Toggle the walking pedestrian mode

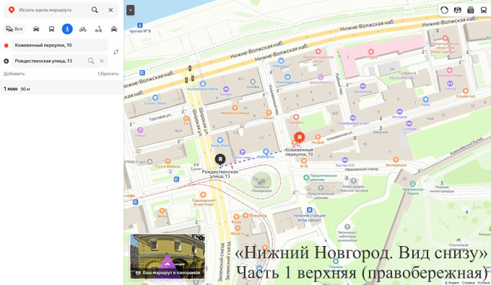point(67,29)
